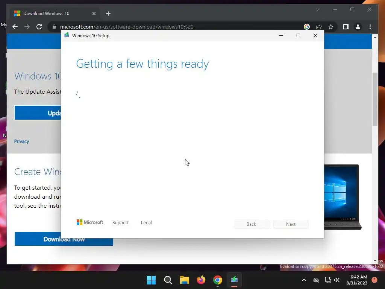Open network status tray icon
Image resolution: width=385 pixels, height=289 pixels.
328,280
